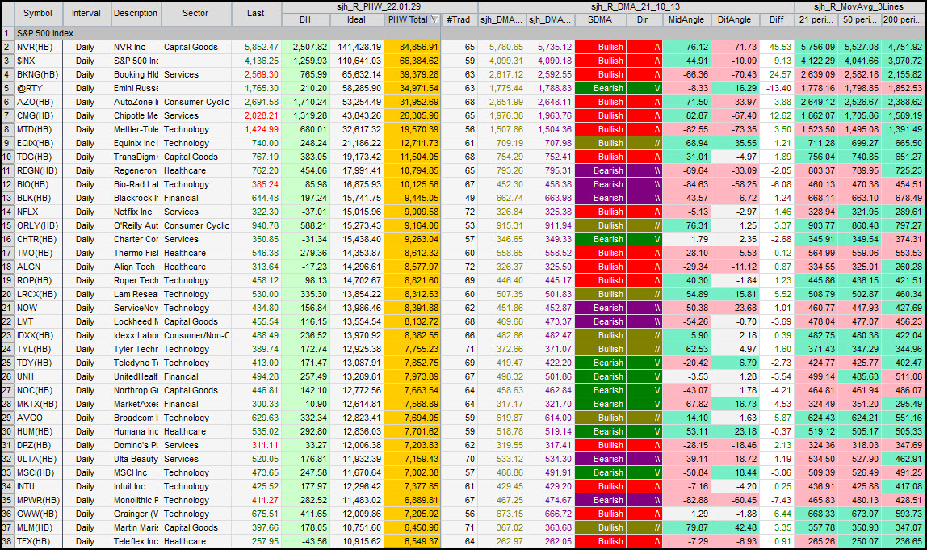
Task: Click the 21 peri... column header
Action: pyautogui.click(x=816, y=19)
